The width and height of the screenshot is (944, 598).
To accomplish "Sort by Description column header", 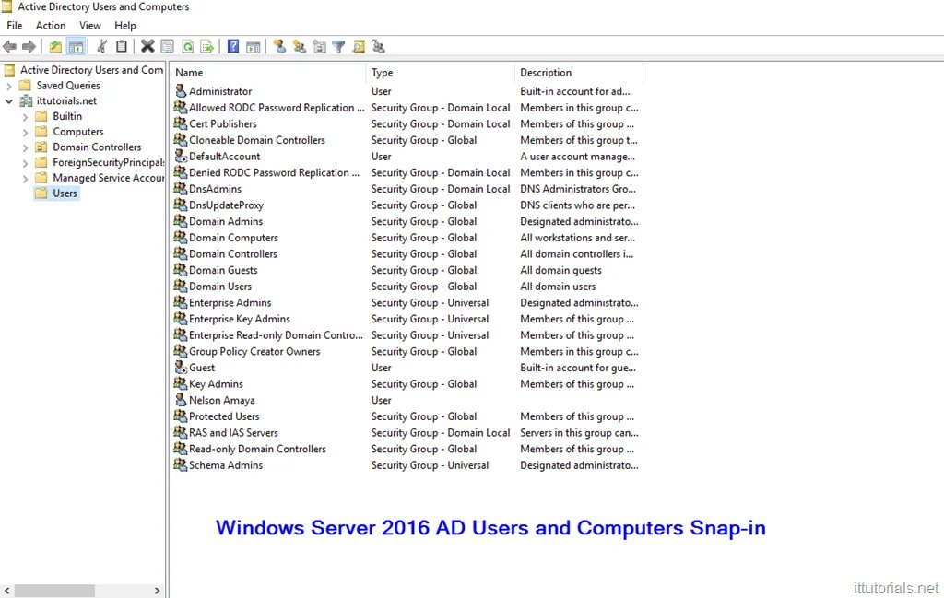I will point(579,72).
